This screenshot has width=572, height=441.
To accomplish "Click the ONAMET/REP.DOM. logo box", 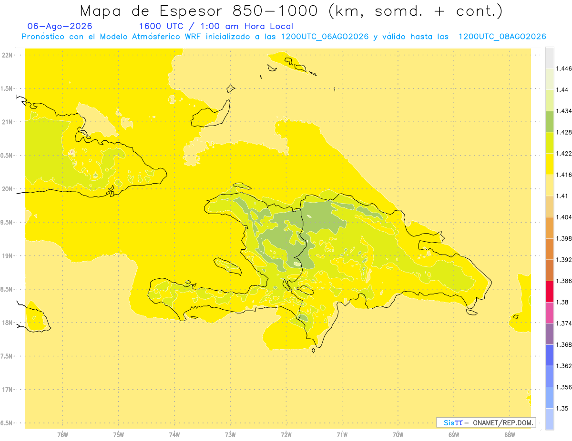I will click(486, 422).
